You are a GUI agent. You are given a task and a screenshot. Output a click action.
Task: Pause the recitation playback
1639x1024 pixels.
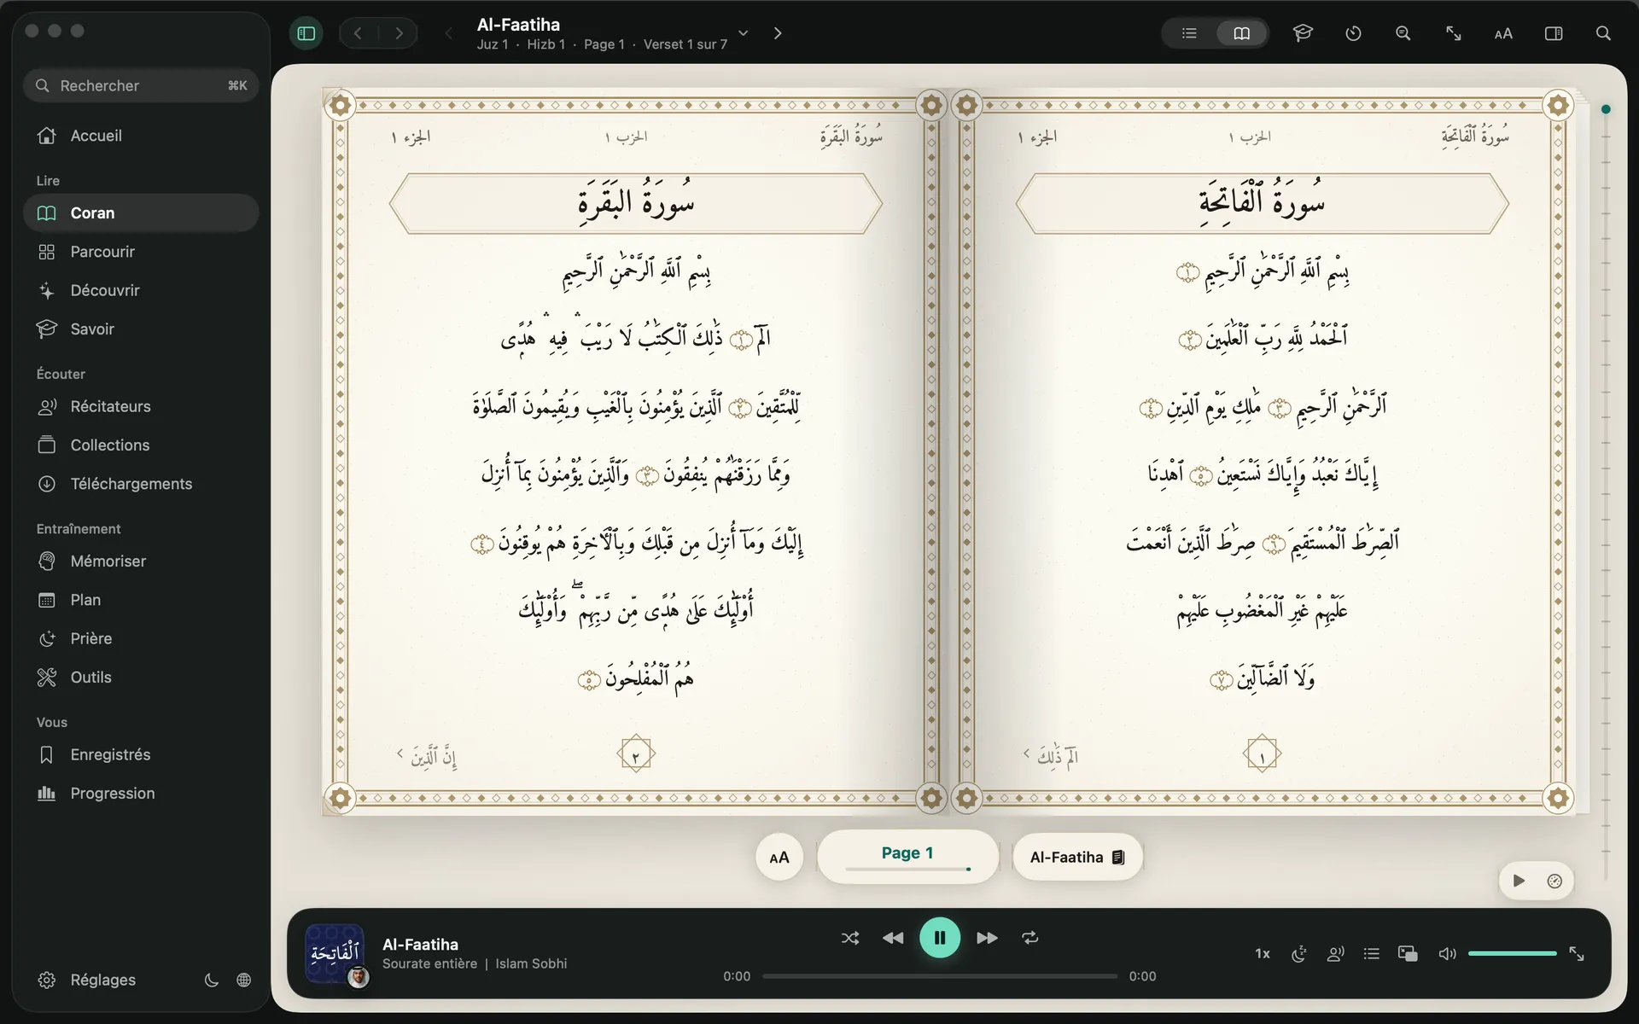coord(940,938)
